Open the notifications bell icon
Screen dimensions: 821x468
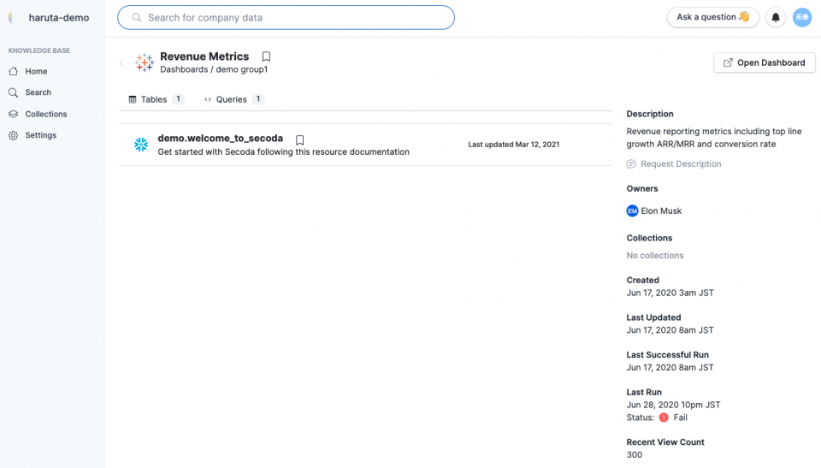tap(776, 17)
